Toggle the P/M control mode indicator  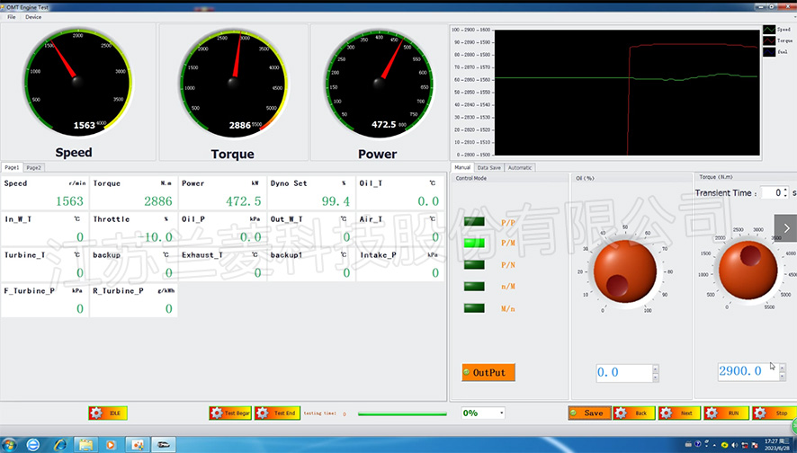(474, 243)
